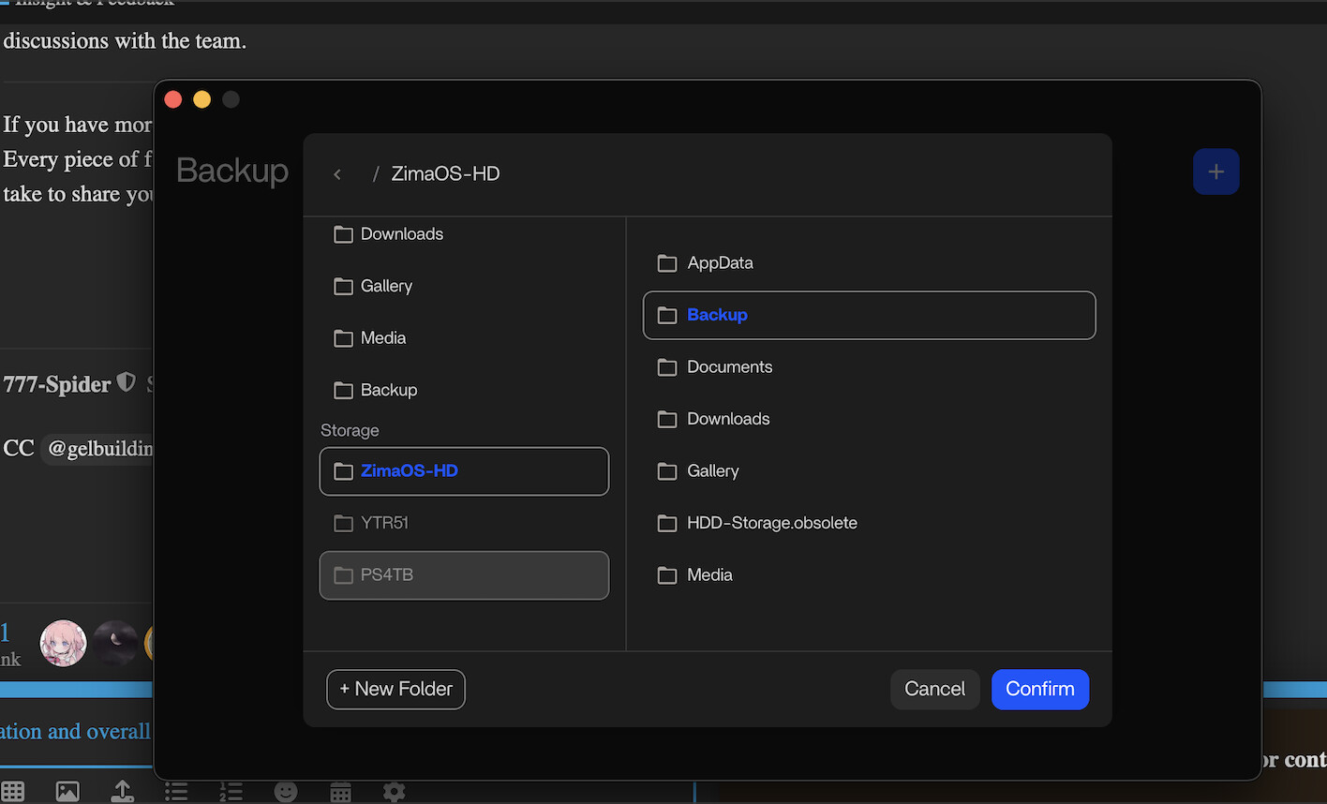Cancel the folder selection dialog
Screen dimensions: 1327x804
click(x=934, y=689)
